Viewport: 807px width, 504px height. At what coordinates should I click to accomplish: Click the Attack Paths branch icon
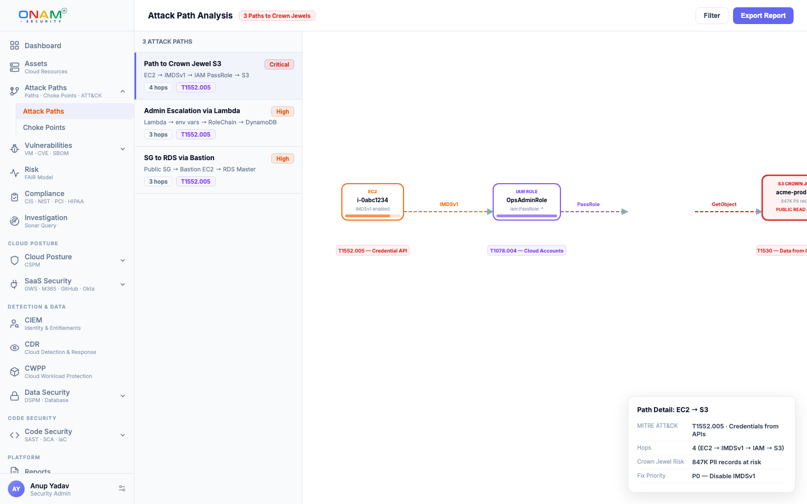coord(15,91)
